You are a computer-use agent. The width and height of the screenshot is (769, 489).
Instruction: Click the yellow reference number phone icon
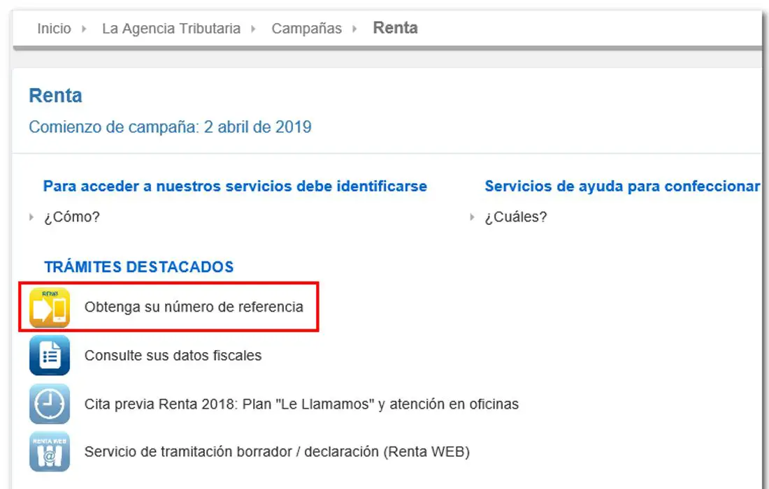coord(50,307)
